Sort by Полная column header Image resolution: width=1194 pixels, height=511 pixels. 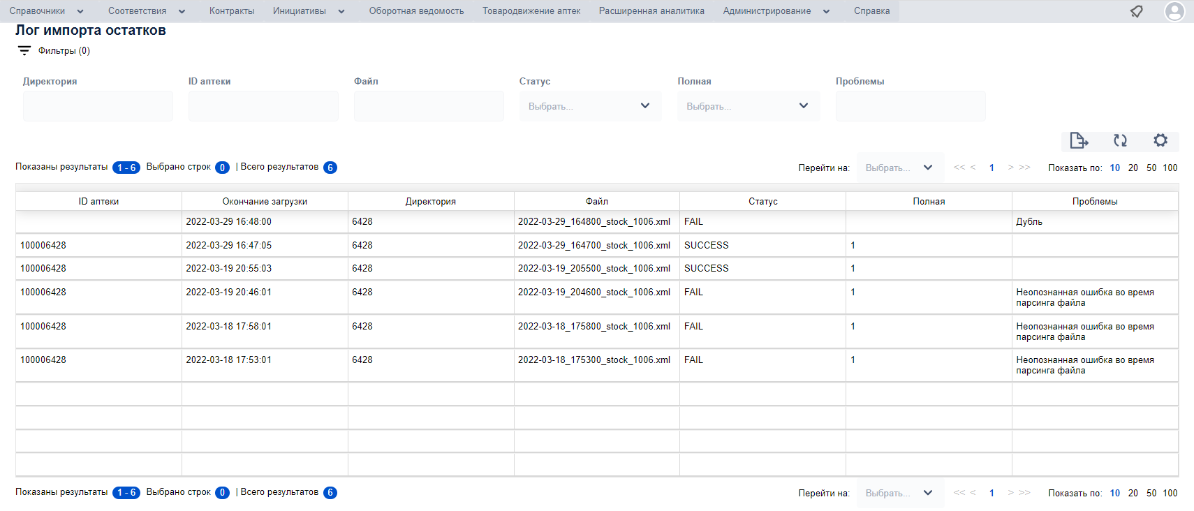point(929,201)
